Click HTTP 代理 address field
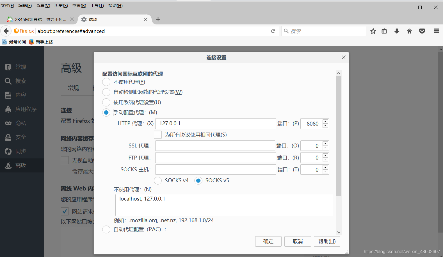This screenshot has height=257, width=443. tap(216, 124)
